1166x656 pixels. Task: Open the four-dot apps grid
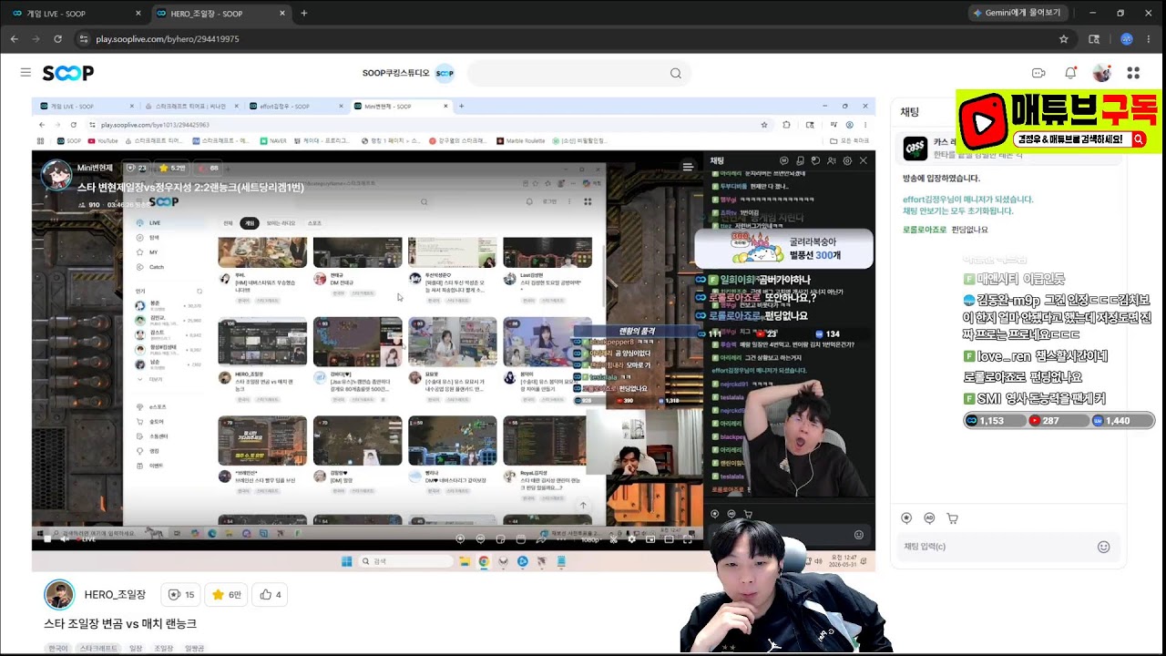click(x=1133, y=73)
